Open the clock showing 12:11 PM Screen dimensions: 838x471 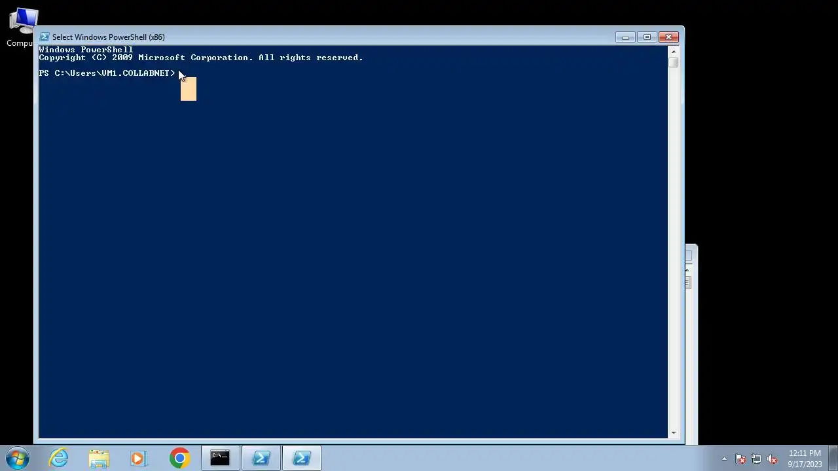tap(805, 458)
